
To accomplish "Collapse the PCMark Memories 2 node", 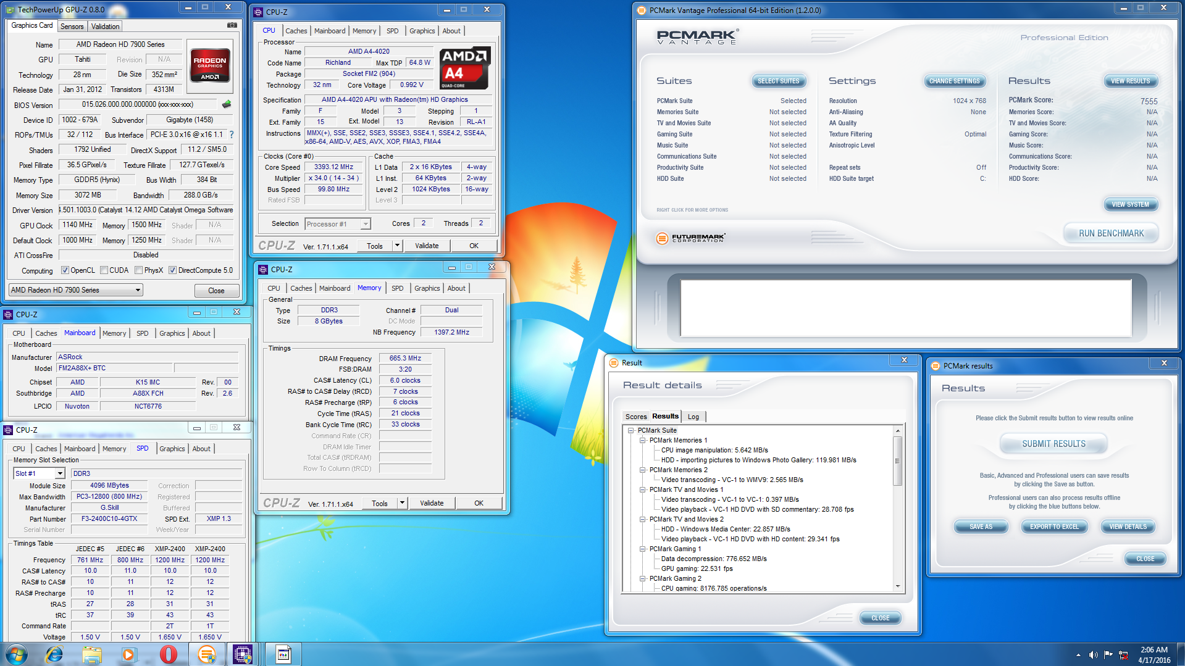I will click(643, 470).
